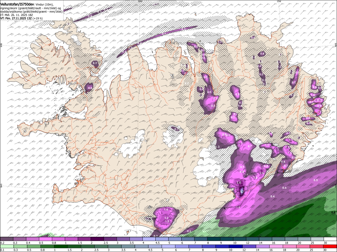Image resolution: width=337 pixels, height=252 pixels.
Task: Click the legend line starting slydda/snjókoma
Action: click(x=31, y=12)
